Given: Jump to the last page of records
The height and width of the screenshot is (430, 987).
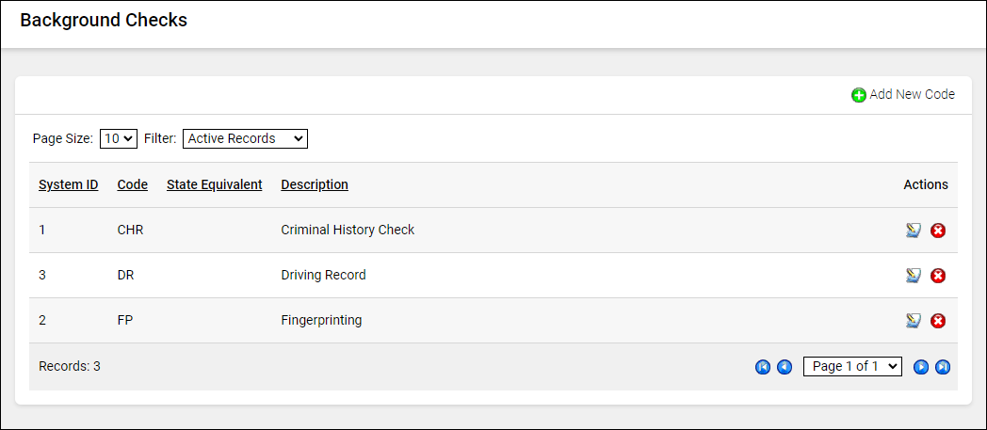Looking at the screenshot, I should click(x=943, y=367).
